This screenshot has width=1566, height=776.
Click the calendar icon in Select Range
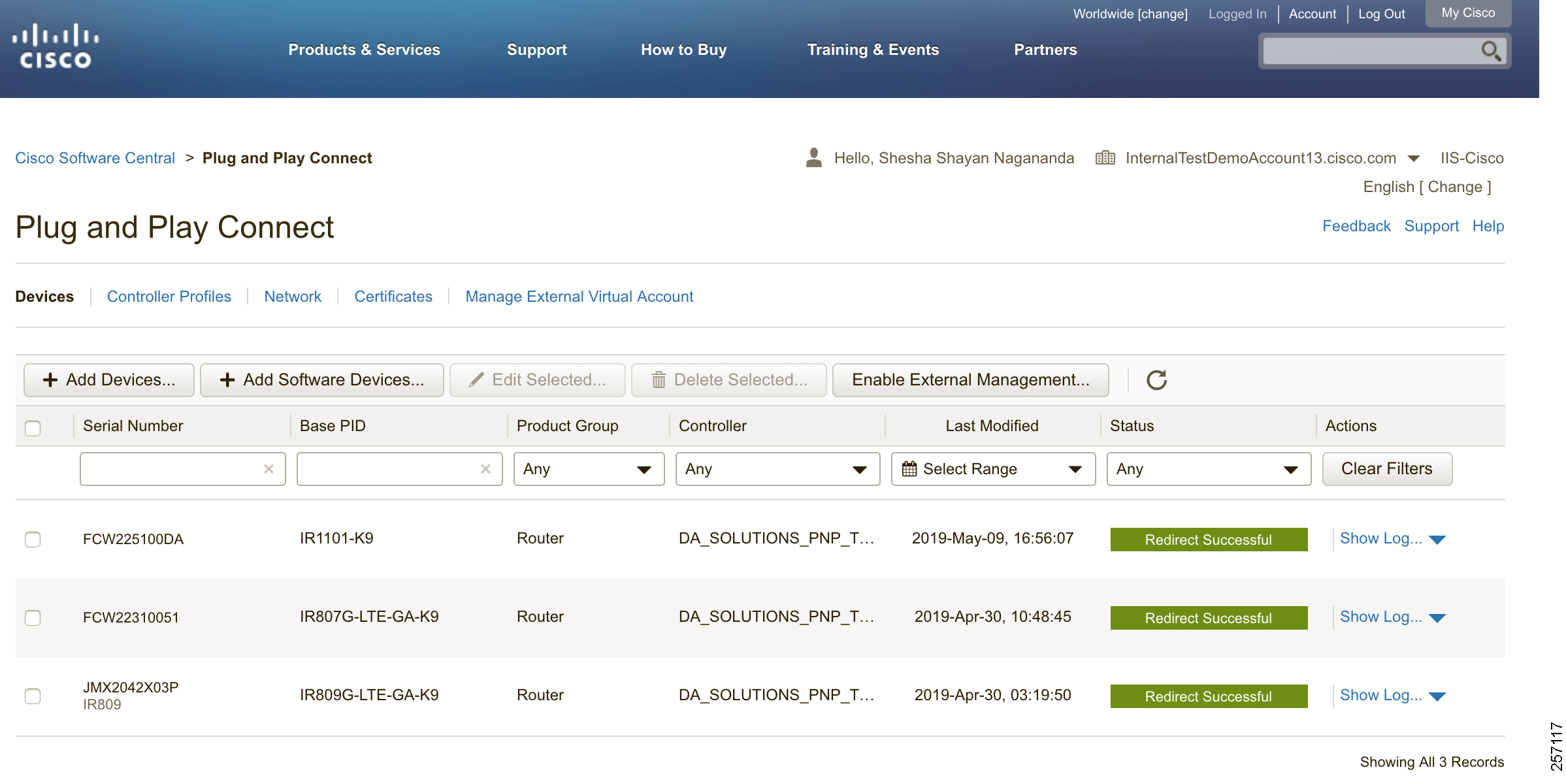(909, 469)
